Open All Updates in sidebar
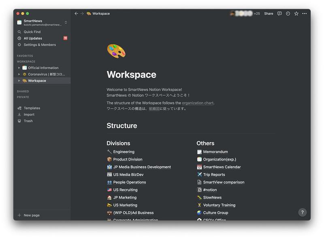The image size is (324, 238). (x=33, y=38)
